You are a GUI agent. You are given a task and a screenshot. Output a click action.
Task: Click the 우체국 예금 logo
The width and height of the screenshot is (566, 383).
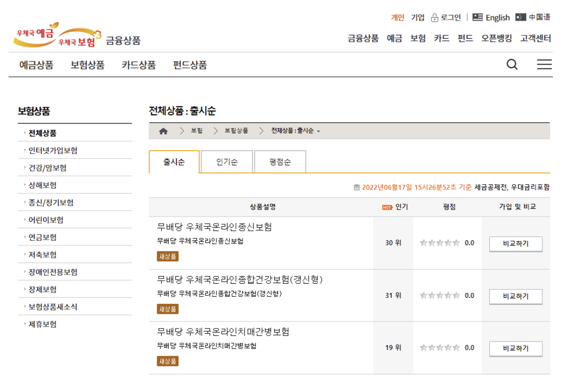click(x=36, y=34)
